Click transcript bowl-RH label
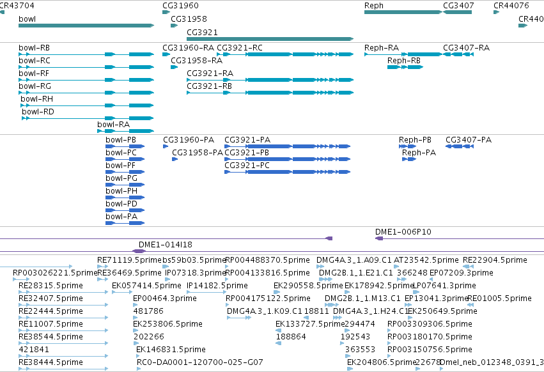 pyautogui.click(x=37, y=99)
